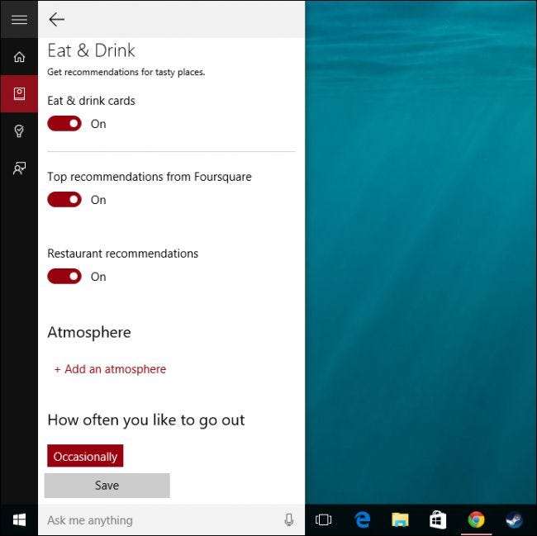This screenshot has width=537, height=536.
Task: Click the back arrow
Action: click(56, 19)
